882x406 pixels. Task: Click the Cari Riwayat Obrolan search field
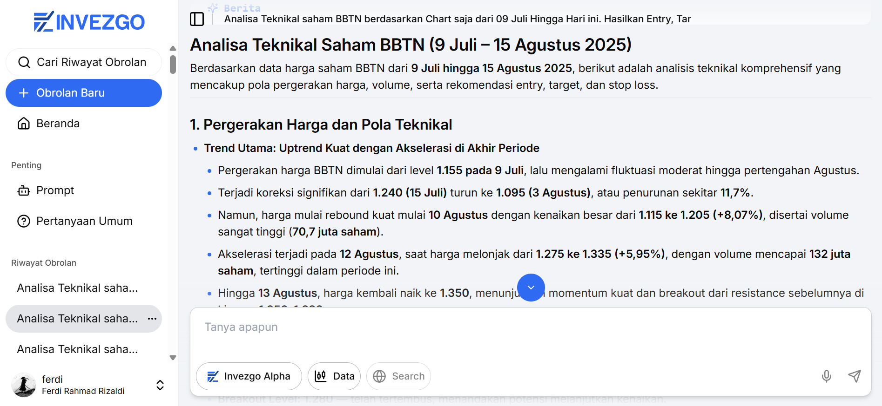84,62
